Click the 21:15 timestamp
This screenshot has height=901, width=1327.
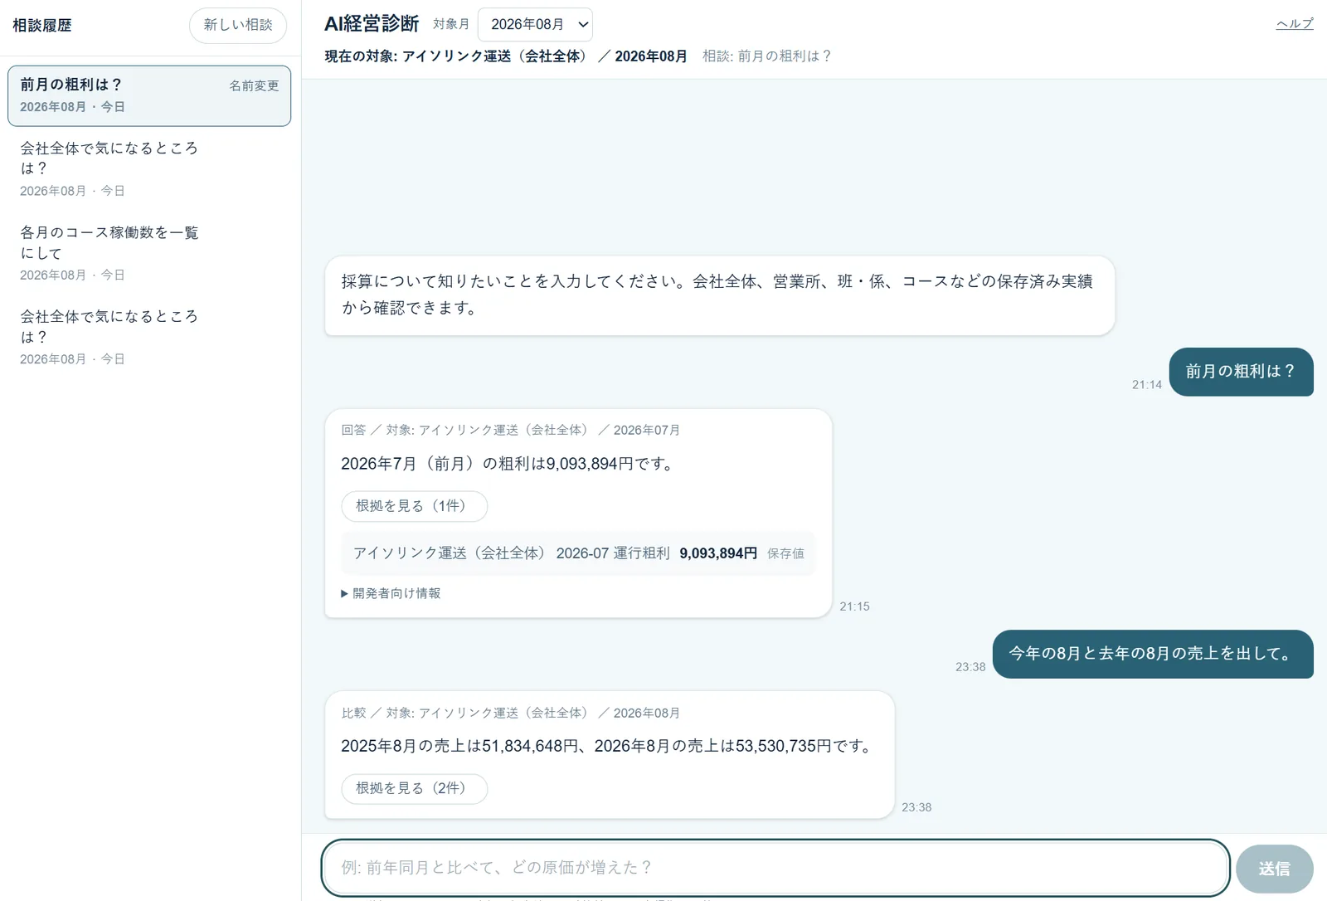[x=854, y=606]
